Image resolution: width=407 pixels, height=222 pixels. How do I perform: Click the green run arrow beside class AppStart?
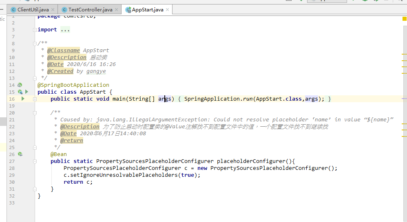coord(27,92)
